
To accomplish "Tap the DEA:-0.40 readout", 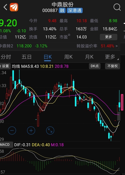I will pyautogui.click(x=41, y=145).
